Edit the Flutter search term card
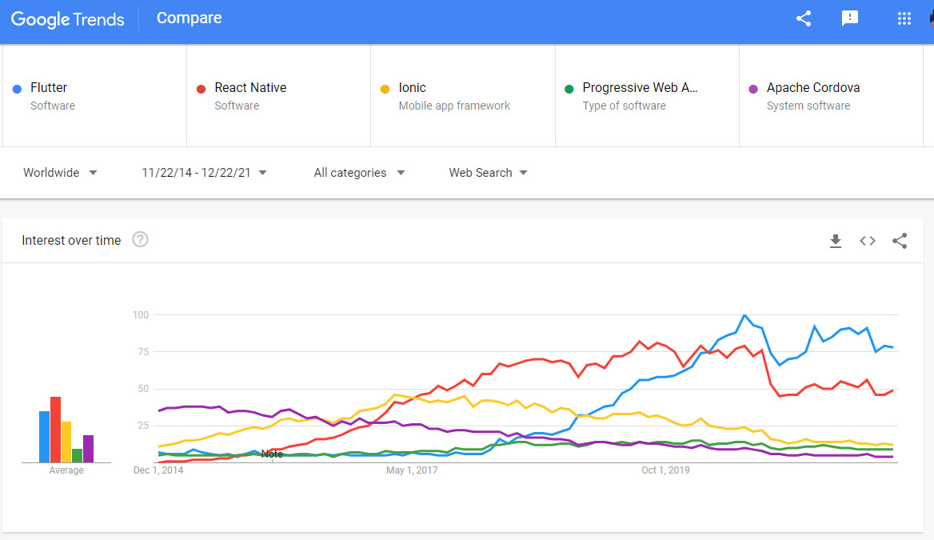This screenshot has width=934, height=540. (x=94, y=95)
